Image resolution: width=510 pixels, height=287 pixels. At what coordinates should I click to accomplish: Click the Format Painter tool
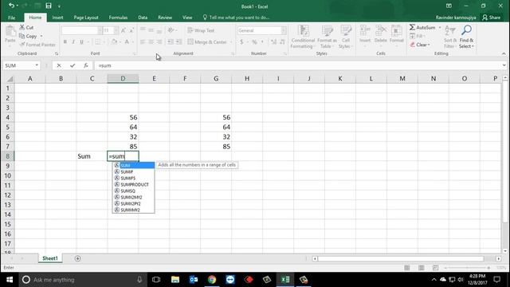(x=37, y=45)
